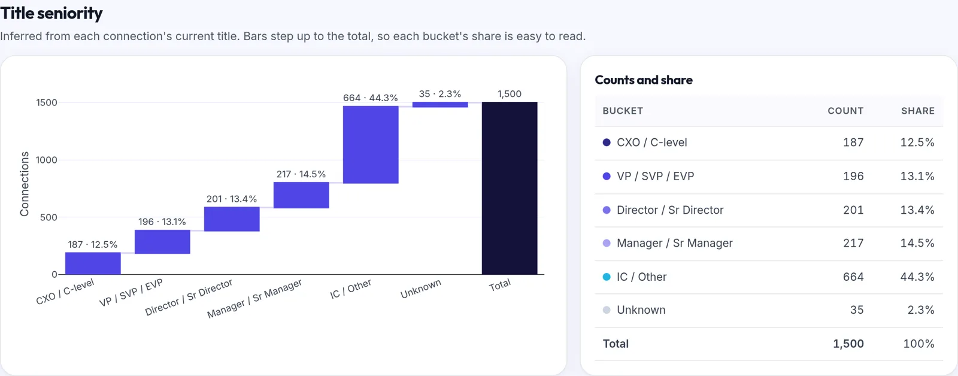This screenshot has height=376, width=958.
Task: Click the 'Total' table row label
Action: [x=616, y=344]
